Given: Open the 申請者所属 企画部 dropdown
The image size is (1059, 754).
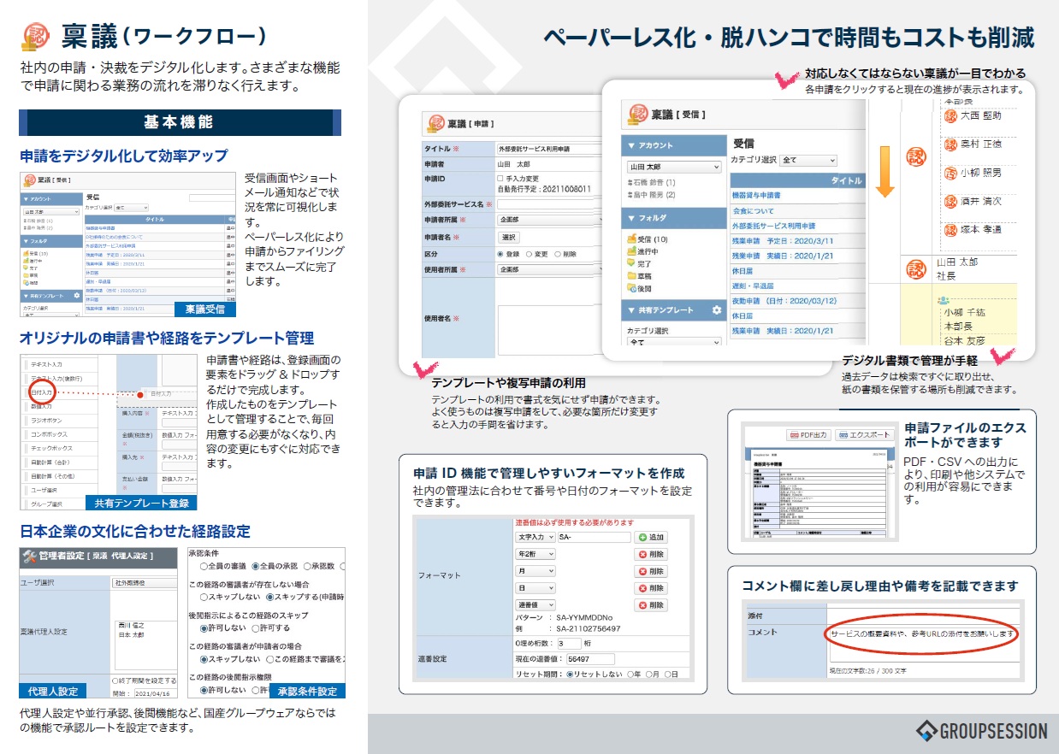Looking at the screenshot, I should coord(551,219).
